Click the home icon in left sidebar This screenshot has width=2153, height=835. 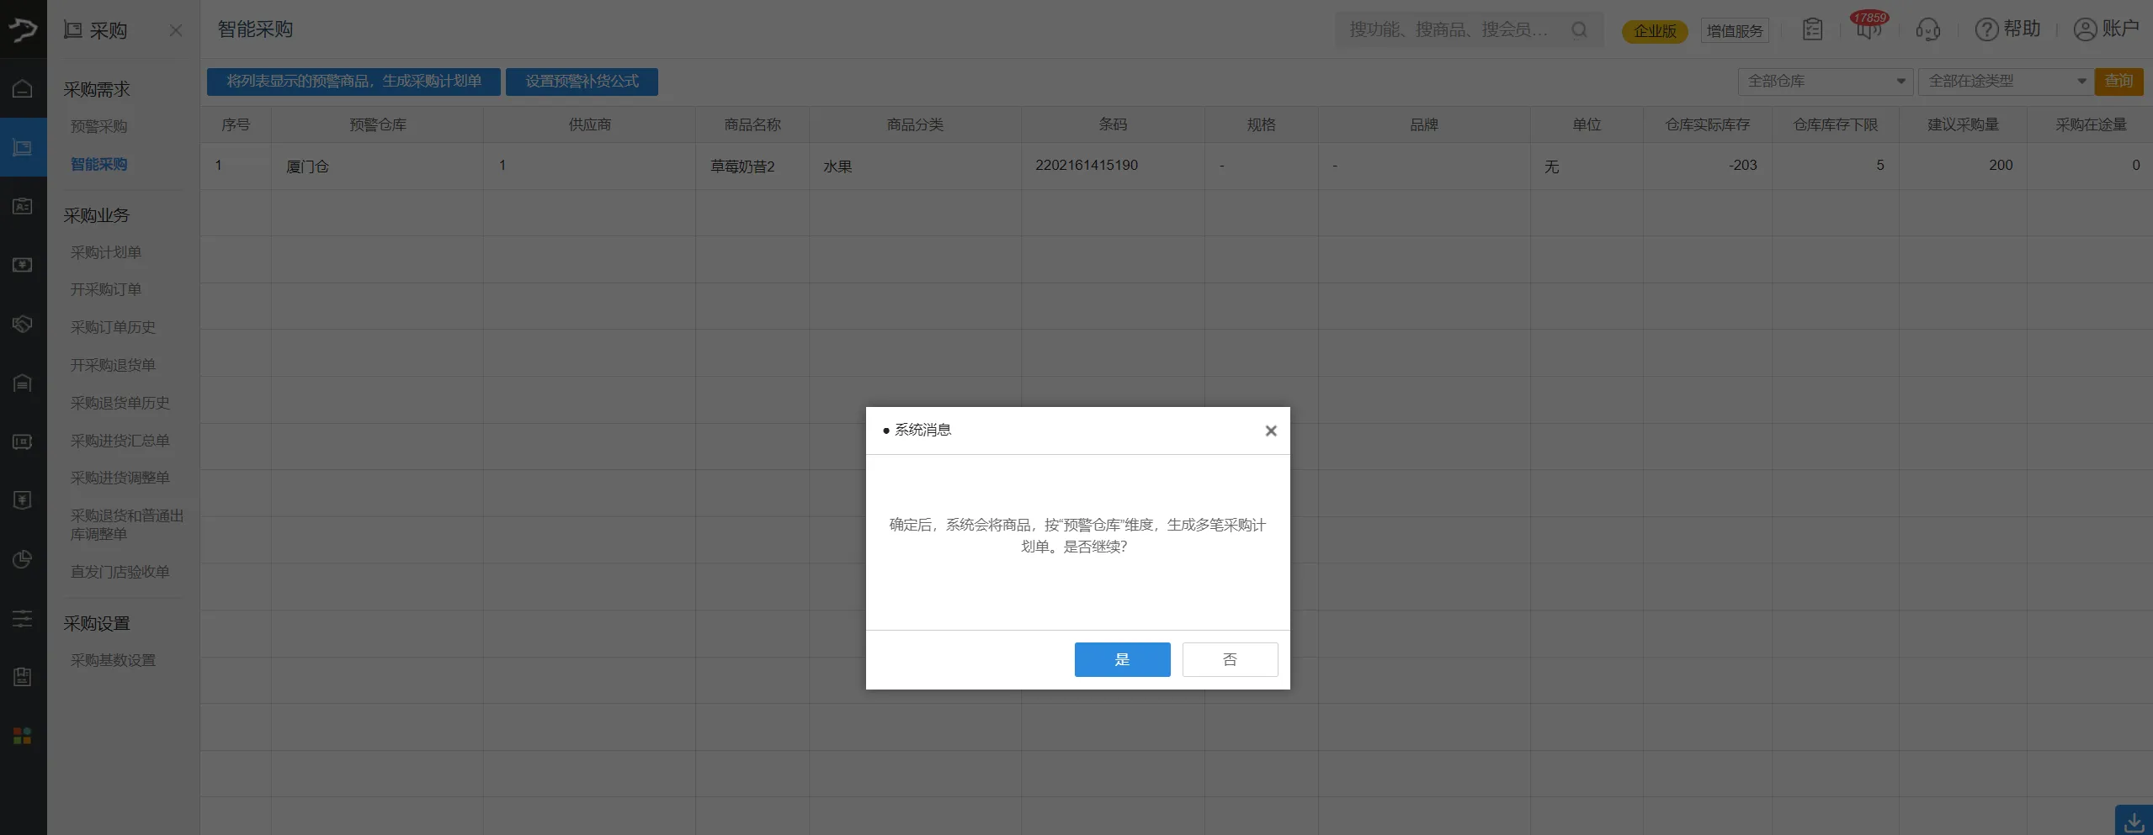pos(23,88)
